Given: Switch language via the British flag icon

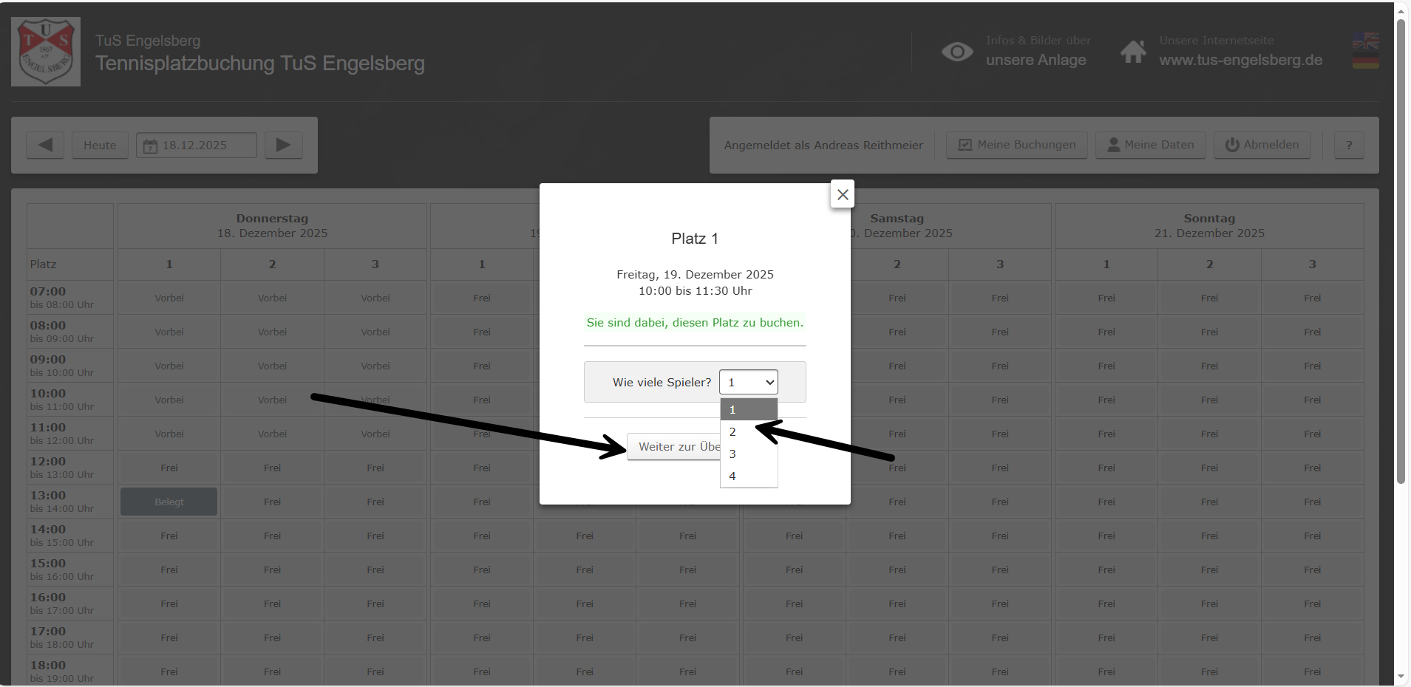Looking at the screenshot, I should pyautogui.click(x=1365, y=41).
